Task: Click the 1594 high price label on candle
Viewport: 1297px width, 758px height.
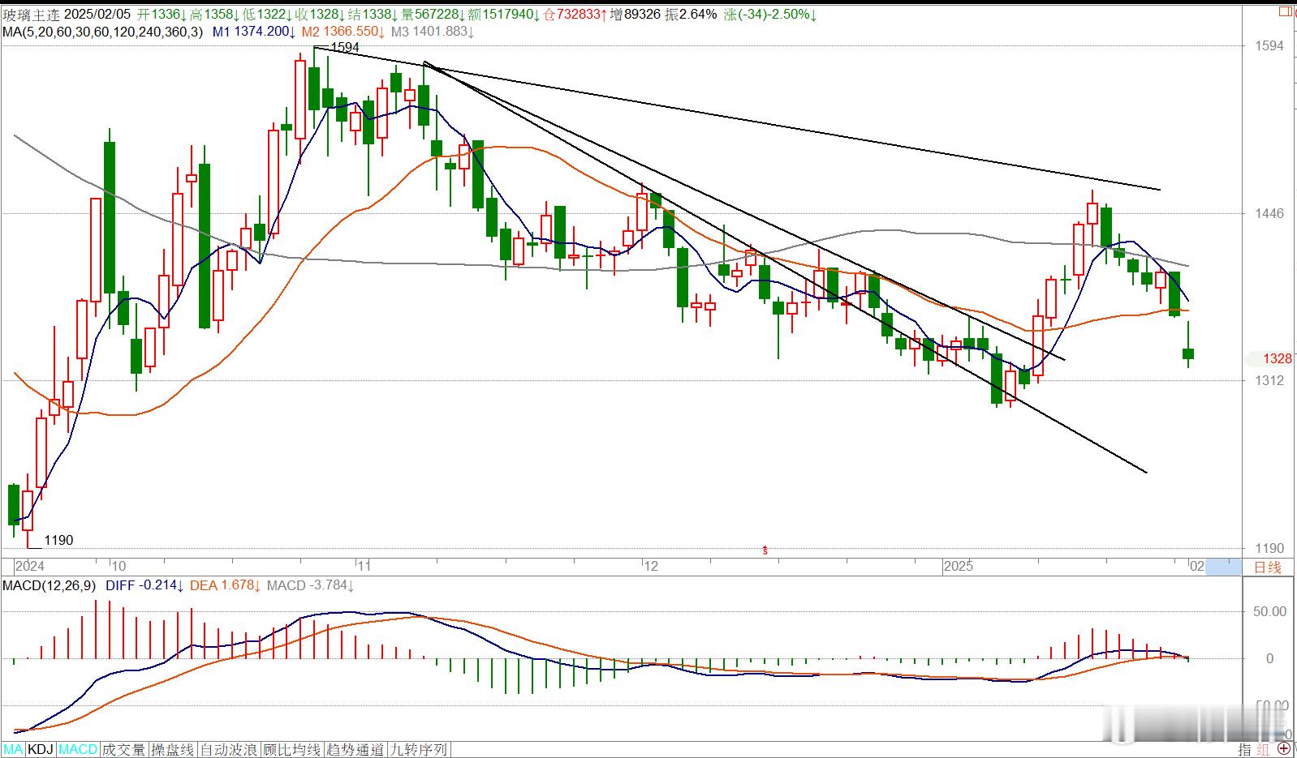Action: [x=346, y=48]
